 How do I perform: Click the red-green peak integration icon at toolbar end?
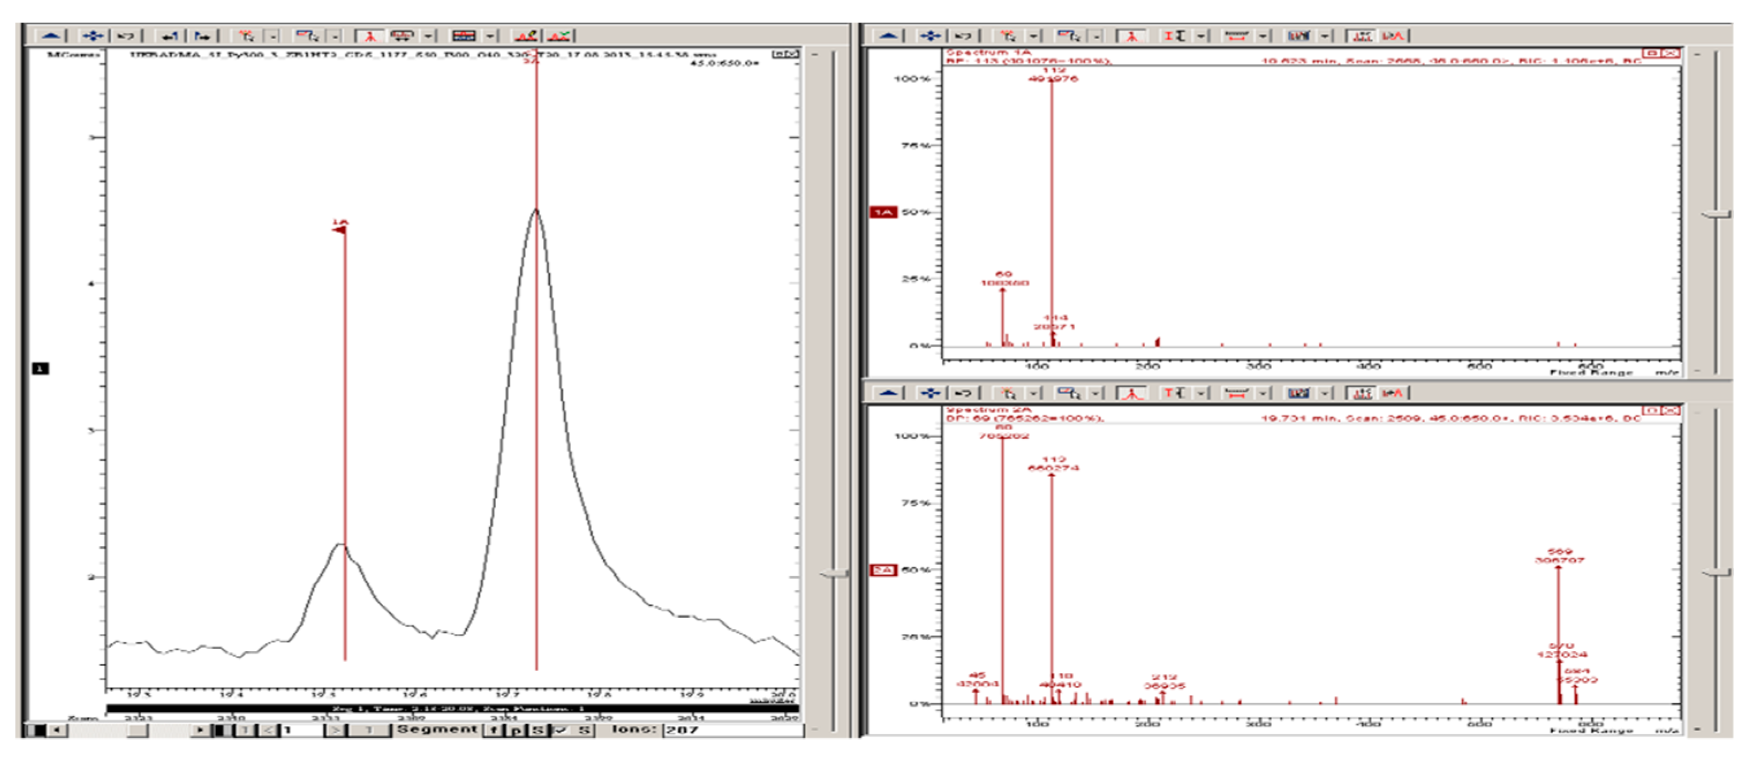[558, 36]
